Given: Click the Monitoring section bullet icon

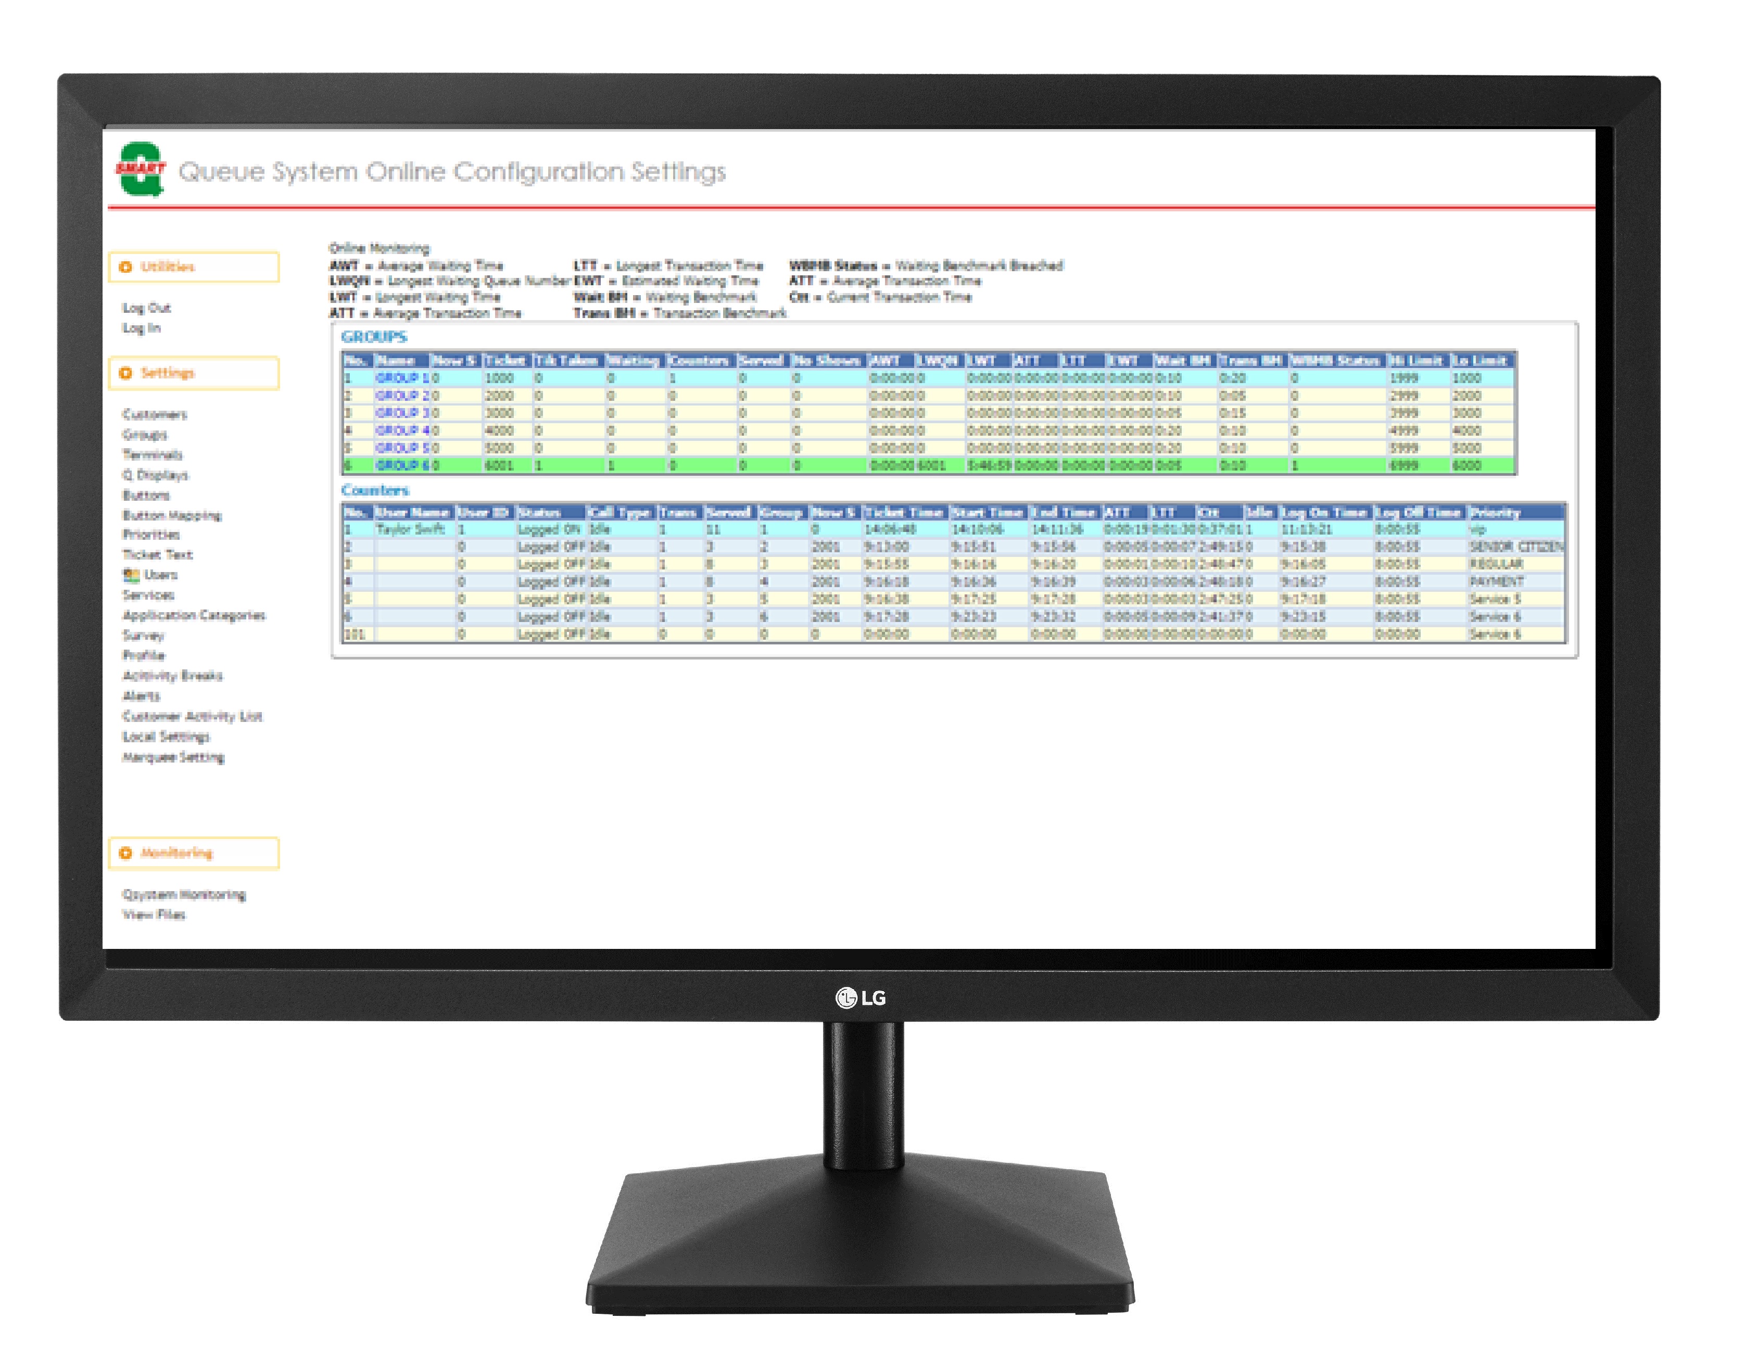Looking at the screenshot, I should tap(125, 853).
